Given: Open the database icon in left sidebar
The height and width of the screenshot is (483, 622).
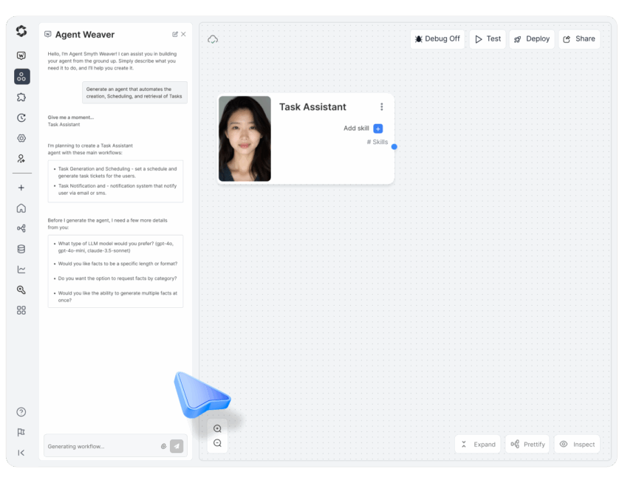Looking at the screenshot, I should [21, 249].
